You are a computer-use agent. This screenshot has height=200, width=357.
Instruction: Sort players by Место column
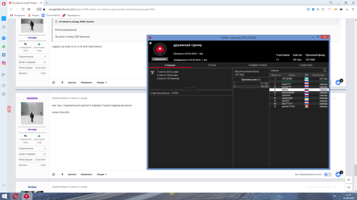tap(276, 75)
